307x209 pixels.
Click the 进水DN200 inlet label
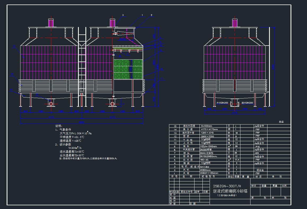pos(247,103)
